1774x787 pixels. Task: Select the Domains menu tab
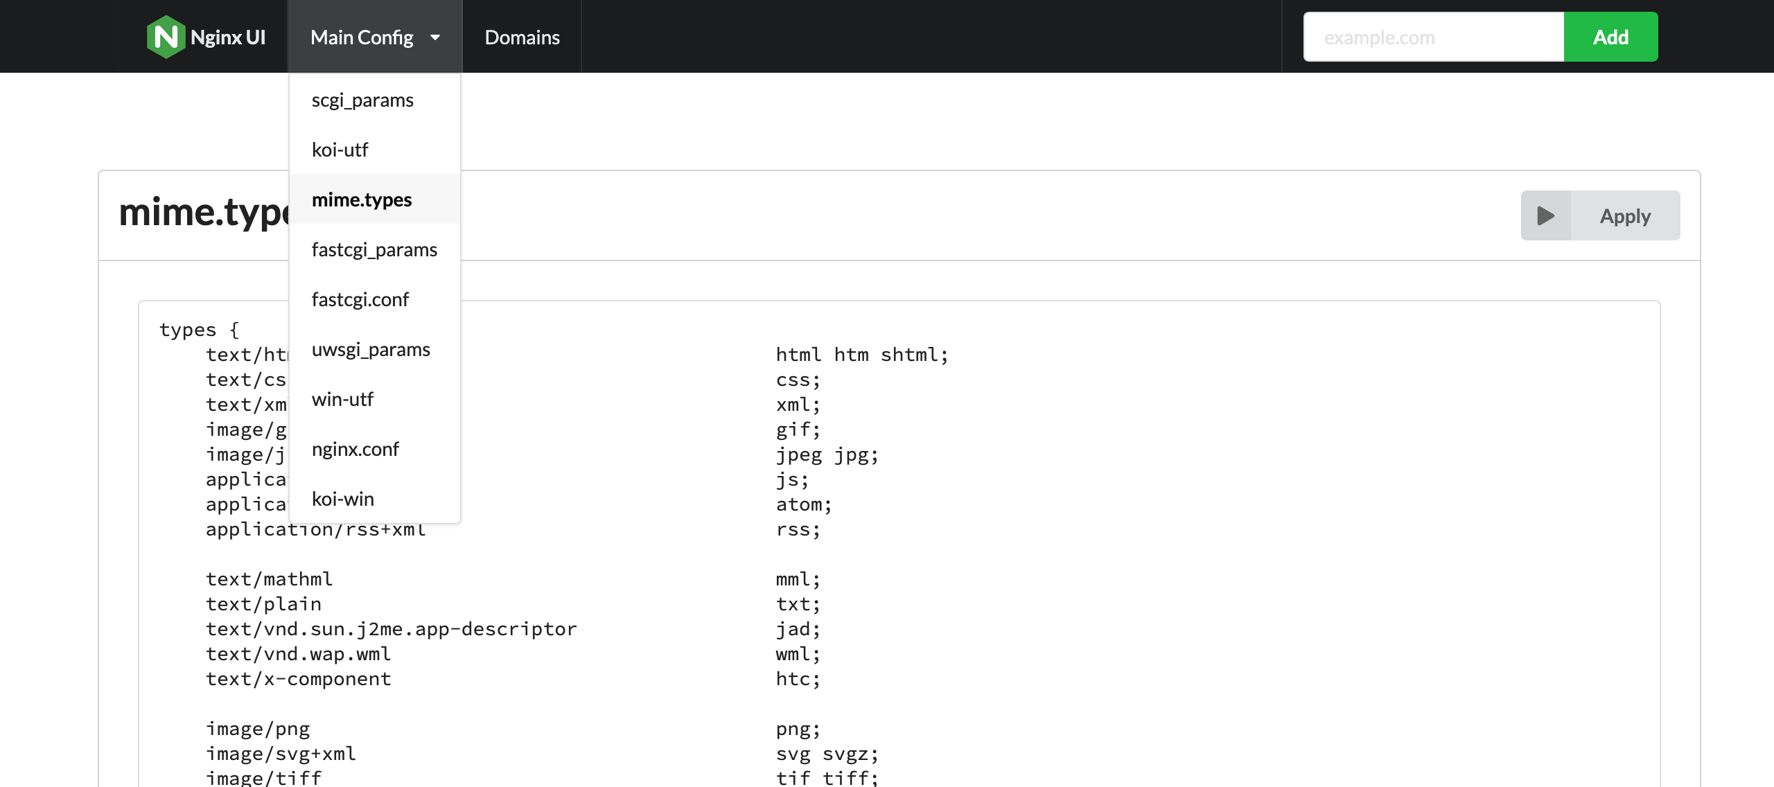[x=522, y=36]
